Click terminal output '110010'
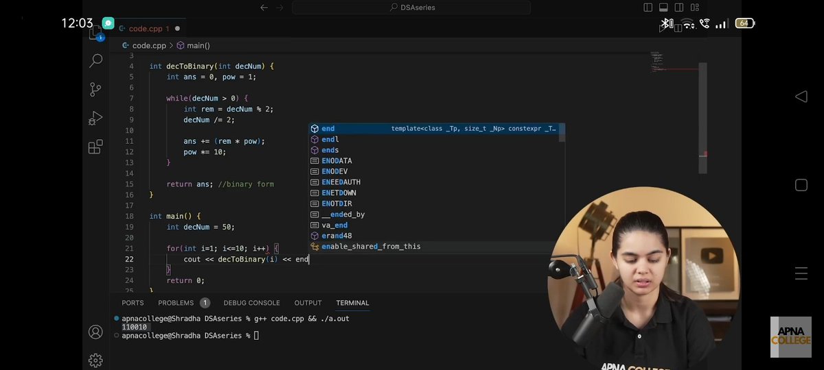 click(x=135, y=328)
